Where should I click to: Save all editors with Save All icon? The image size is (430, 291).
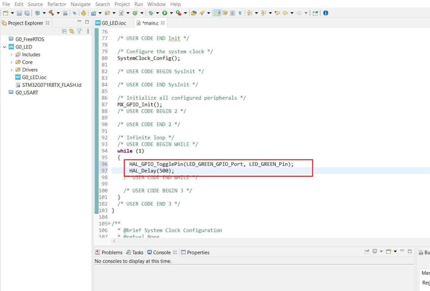(x=26, y=13)
